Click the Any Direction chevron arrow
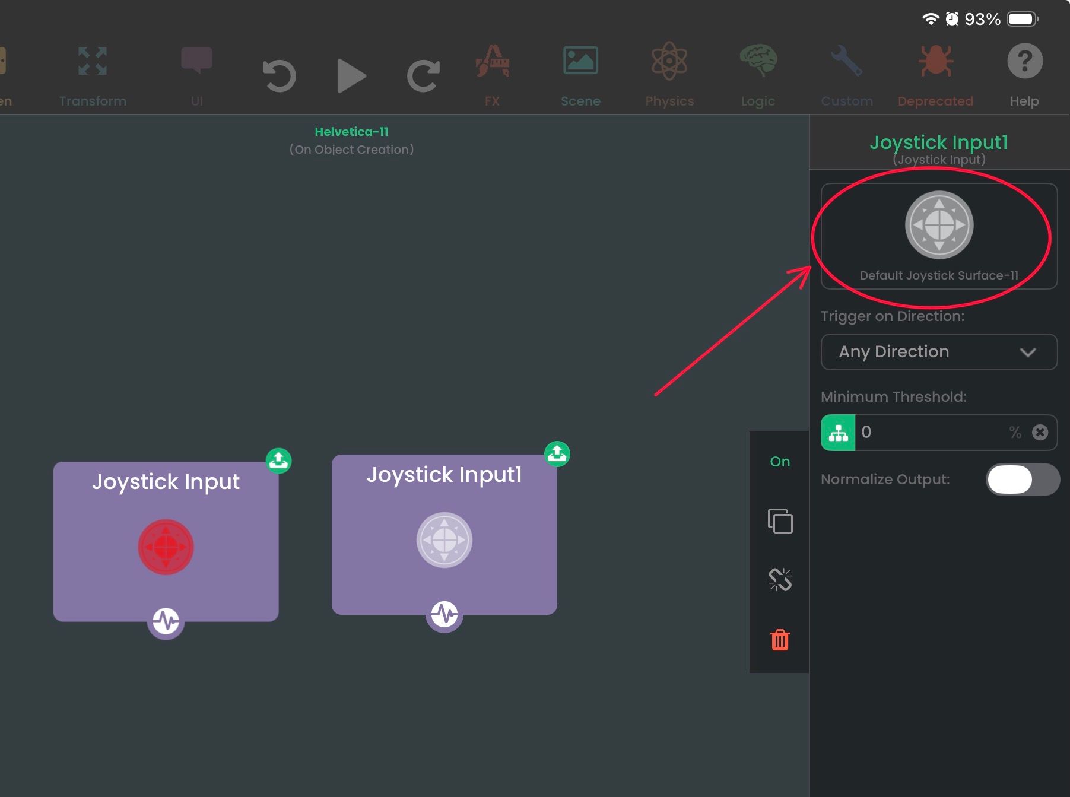This screenshot has height=797, width=1070. 1028,353
